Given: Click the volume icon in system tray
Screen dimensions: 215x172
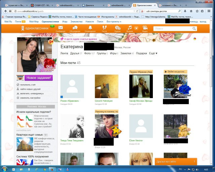Looking at the screenshot, I should 197,170.
